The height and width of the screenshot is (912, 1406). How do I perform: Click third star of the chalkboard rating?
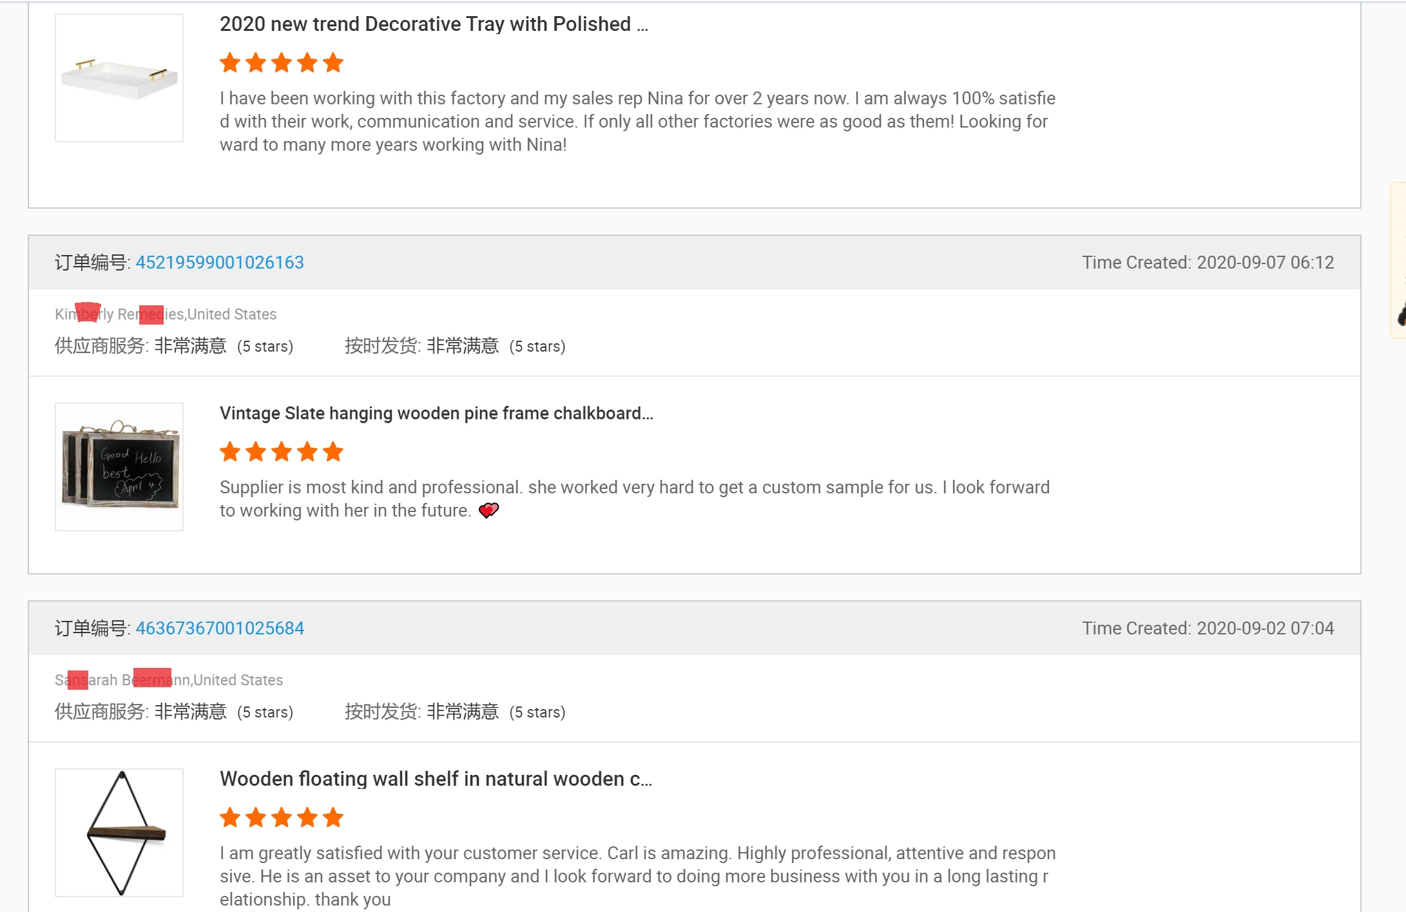(282, 452)
